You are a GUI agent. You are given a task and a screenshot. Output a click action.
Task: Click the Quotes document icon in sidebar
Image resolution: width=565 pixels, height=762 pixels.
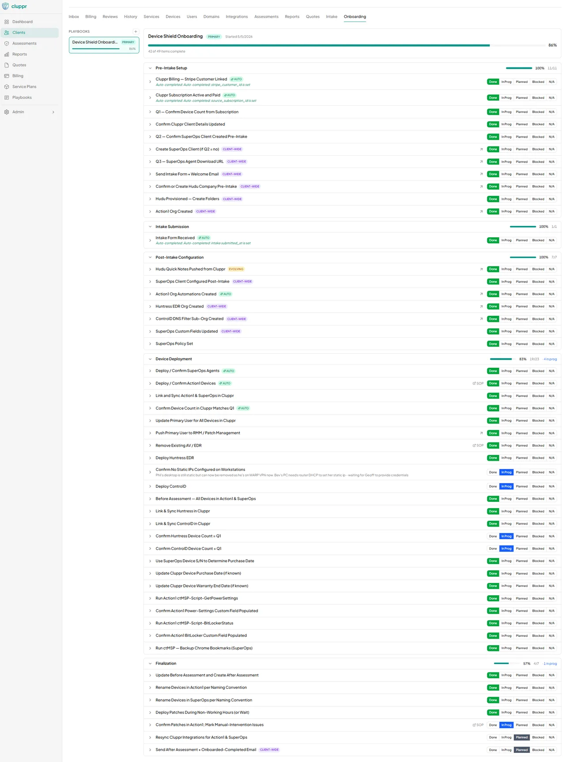click(7, 65)
